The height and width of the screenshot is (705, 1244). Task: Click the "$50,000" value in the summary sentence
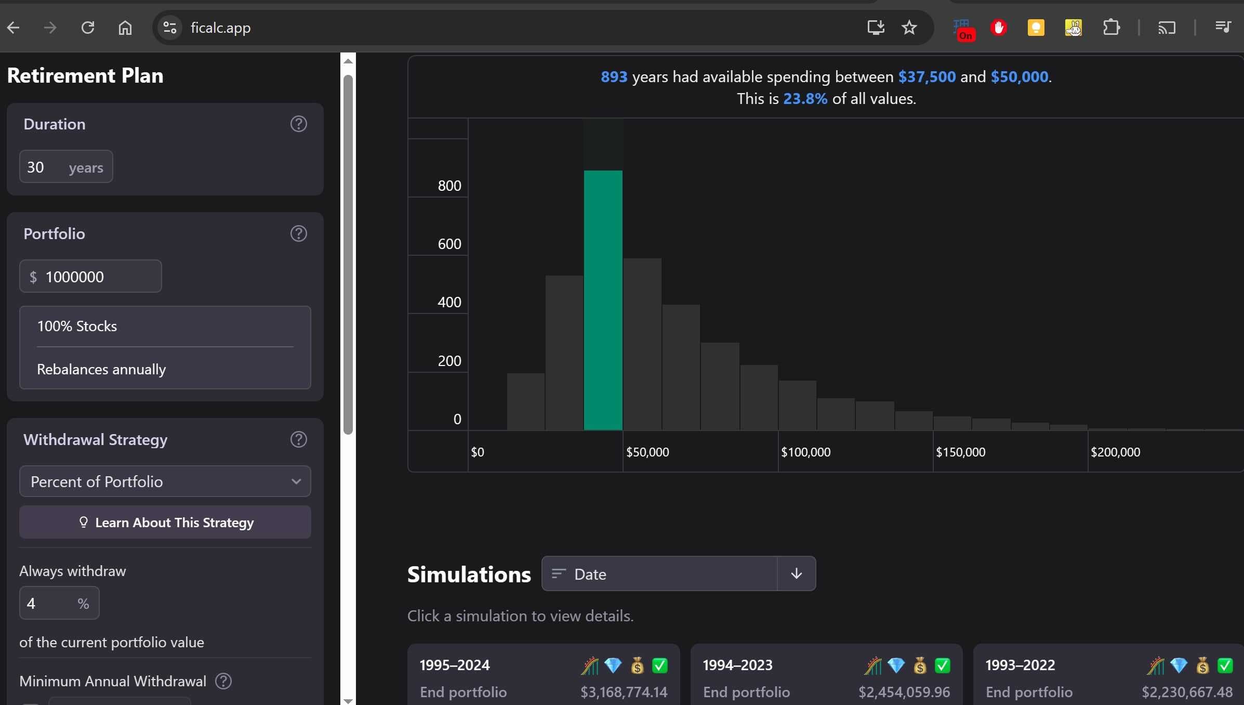pyautogui.click(x=1020, y=77)
